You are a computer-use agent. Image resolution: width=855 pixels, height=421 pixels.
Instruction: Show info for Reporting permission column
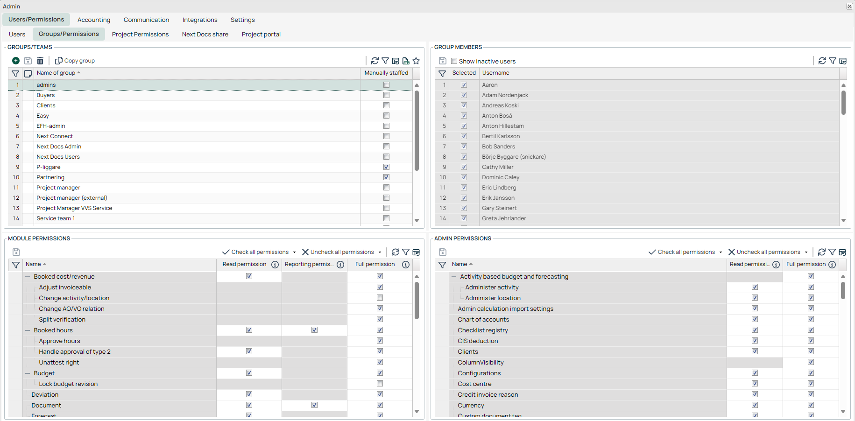[x=340, y=265]
